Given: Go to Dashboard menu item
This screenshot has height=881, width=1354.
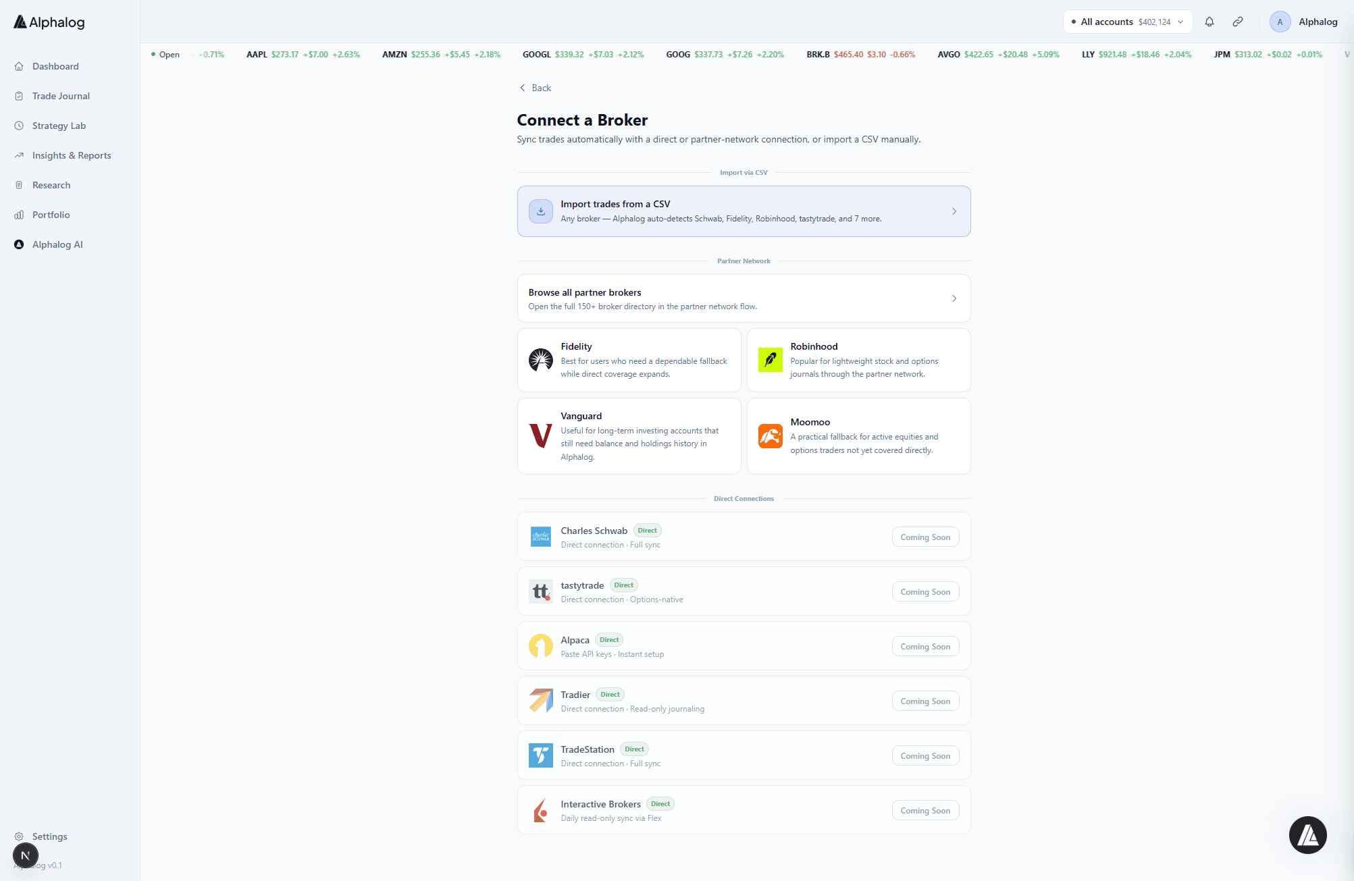Looking at the screenshot, I should (55, 66).
